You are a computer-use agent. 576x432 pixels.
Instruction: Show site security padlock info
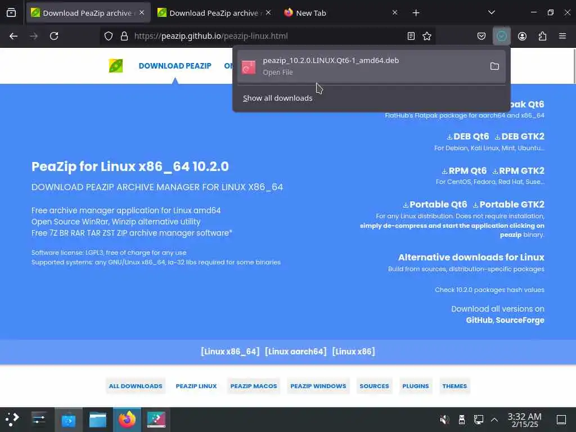[x=124, y=36]
